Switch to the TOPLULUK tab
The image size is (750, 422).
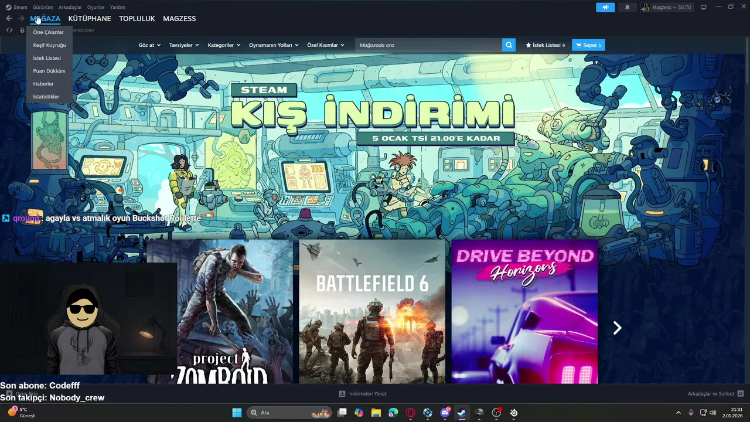tap(137, 19)
